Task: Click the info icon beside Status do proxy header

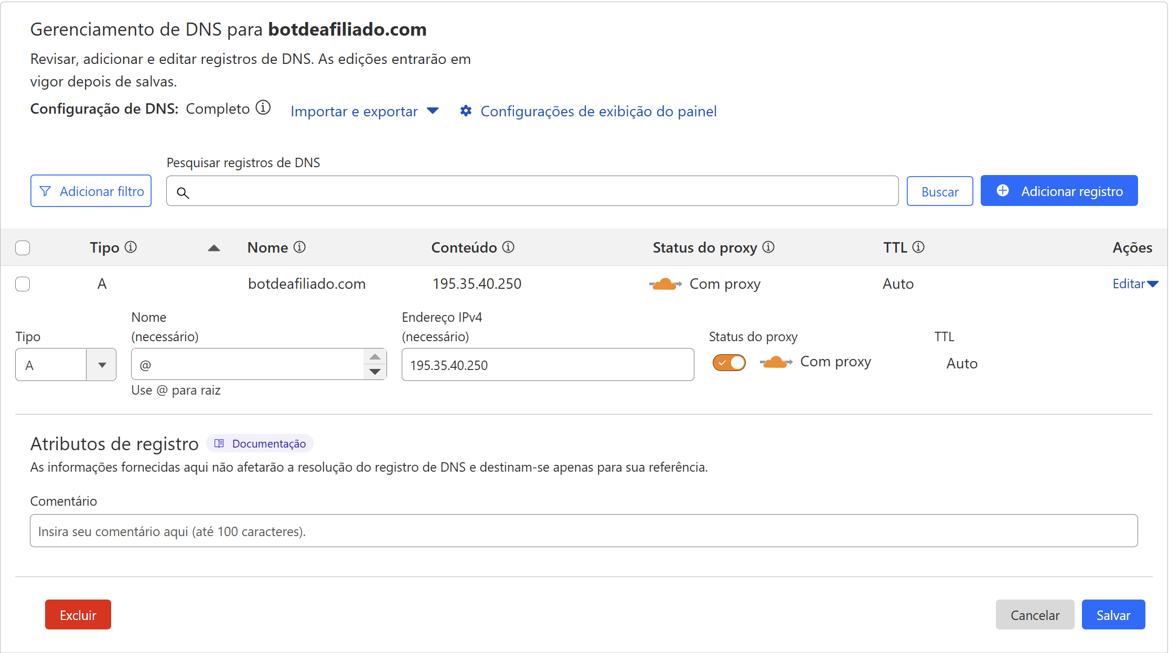Action: click(768, 247)
